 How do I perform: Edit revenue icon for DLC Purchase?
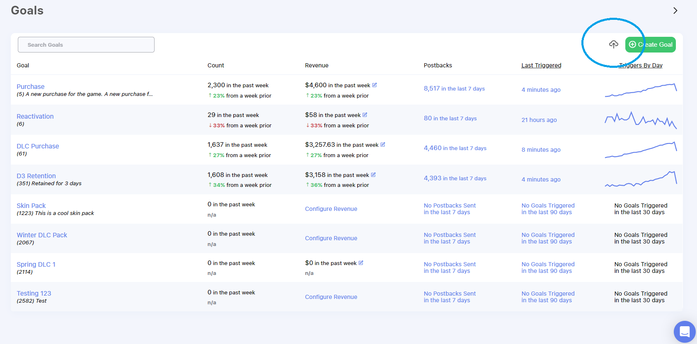(x=383, y=145)
